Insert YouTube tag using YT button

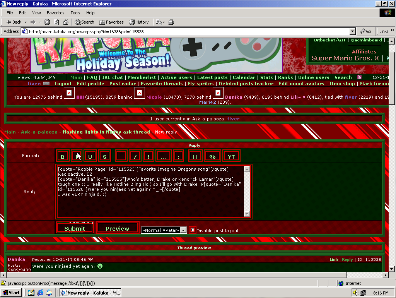tap(231, 156)
